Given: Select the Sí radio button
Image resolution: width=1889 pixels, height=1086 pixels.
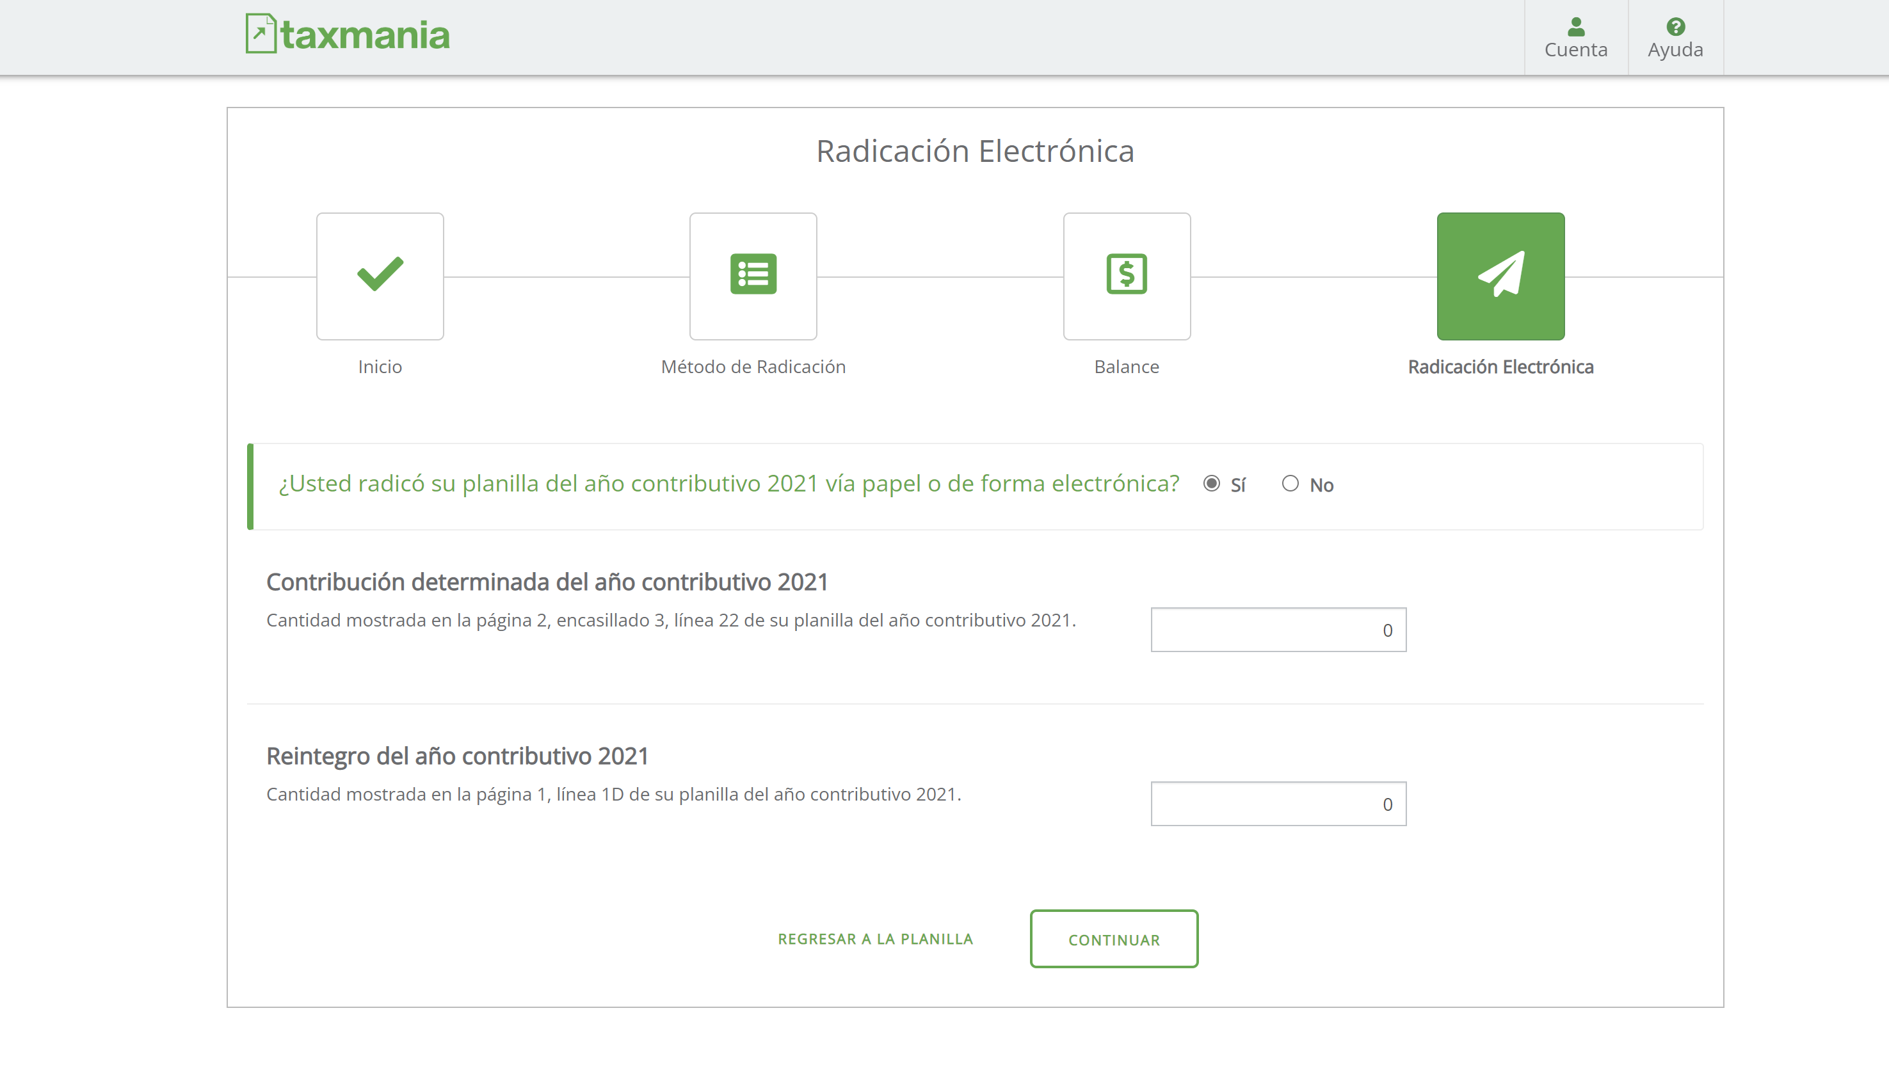Looking at the screenshot, I should 1211,483.
